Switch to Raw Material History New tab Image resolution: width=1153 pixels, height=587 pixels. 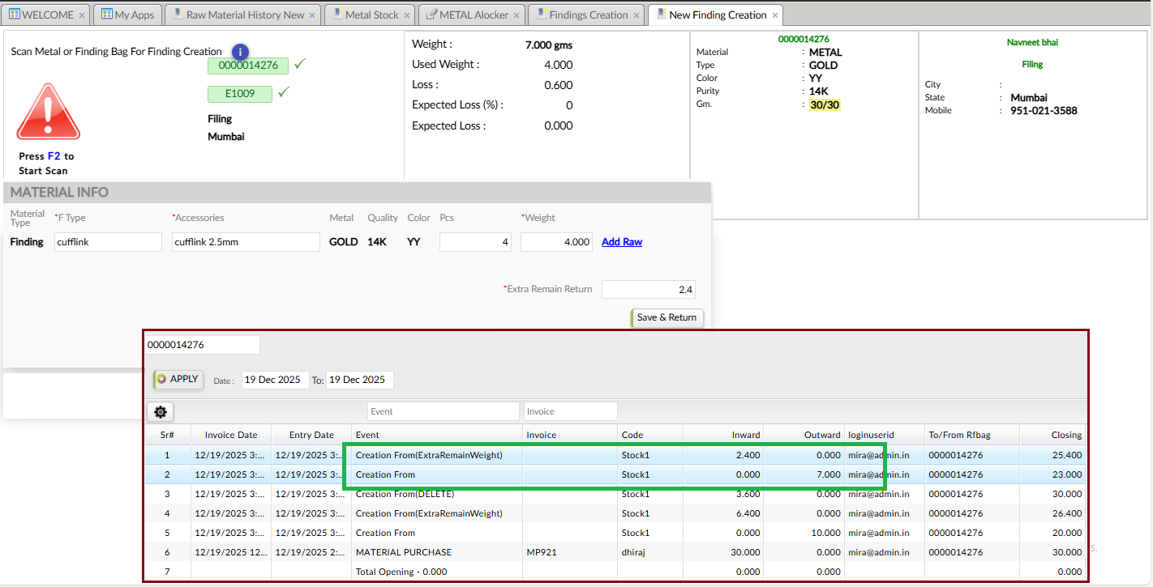click(244, 15)
